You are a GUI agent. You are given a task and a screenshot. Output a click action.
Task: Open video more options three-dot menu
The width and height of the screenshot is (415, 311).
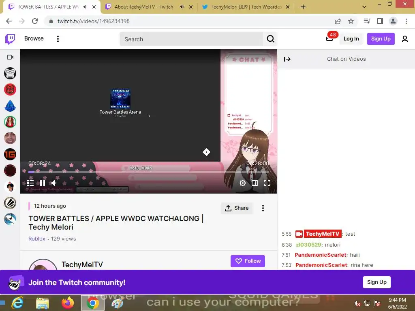pyautogui.click(x=263, y=208)
